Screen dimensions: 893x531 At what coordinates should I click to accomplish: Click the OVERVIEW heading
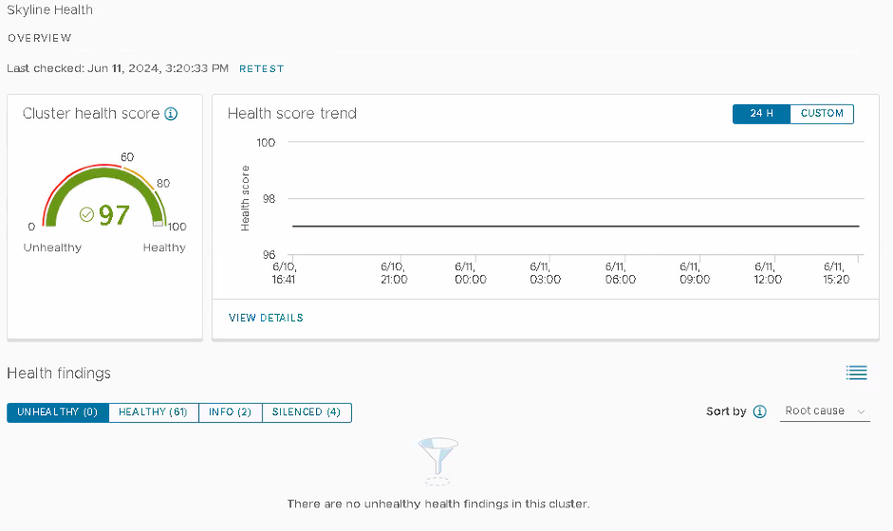point(39,38)
